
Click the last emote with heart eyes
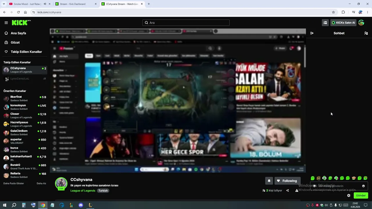click(x=365, y=178)
